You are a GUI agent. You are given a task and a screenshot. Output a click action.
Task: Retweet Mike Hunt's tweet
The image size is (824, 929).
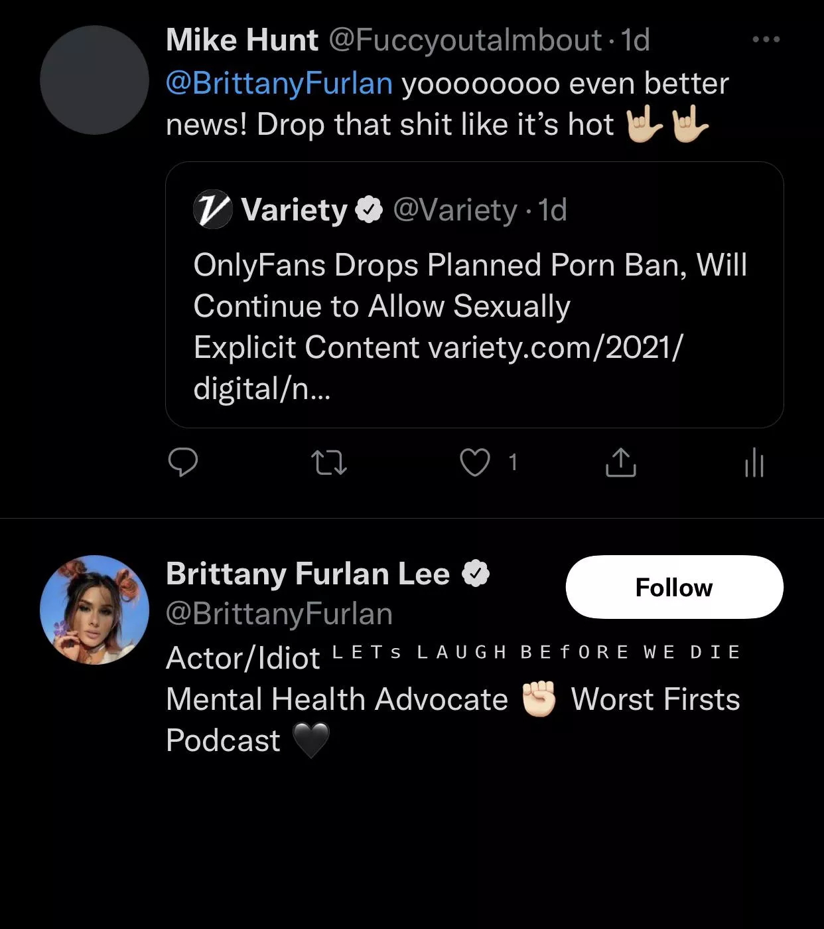(329, 462)
